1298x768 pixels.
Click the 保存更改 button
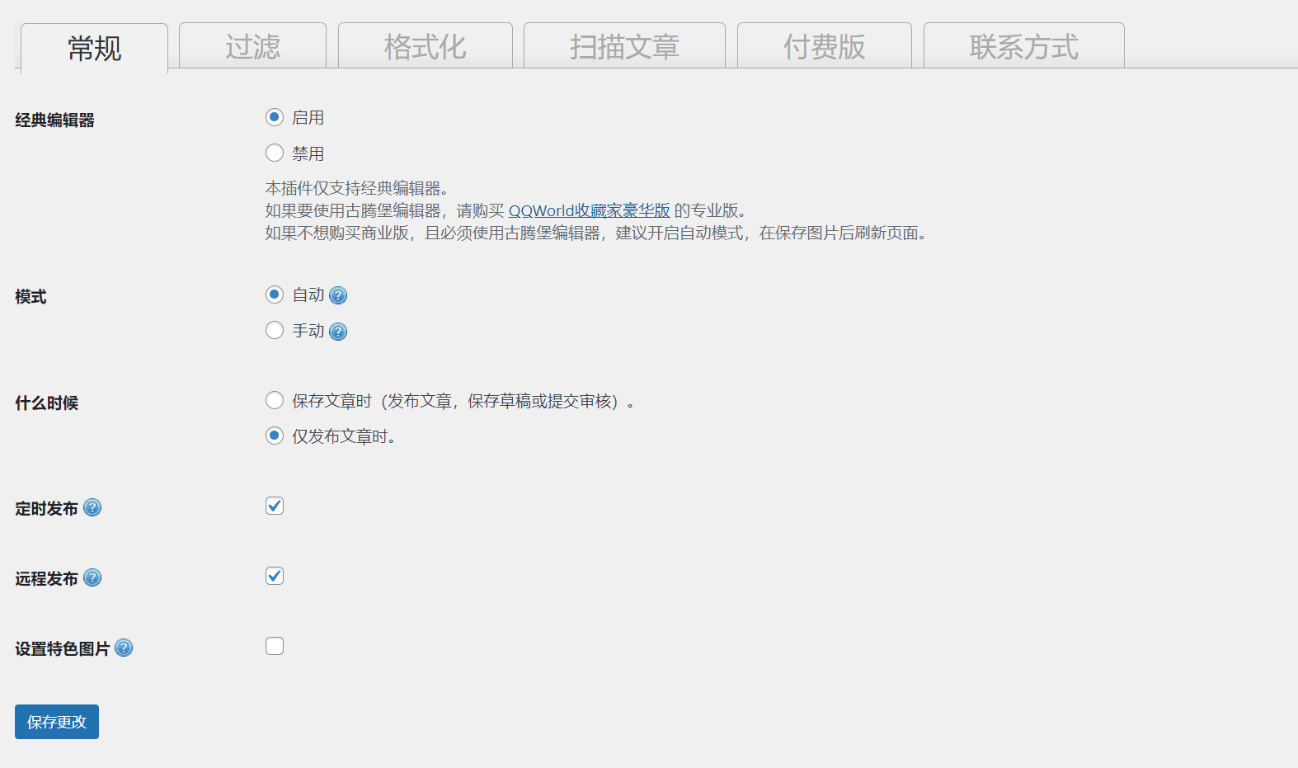pyautogui.click(x=57, y=722)
